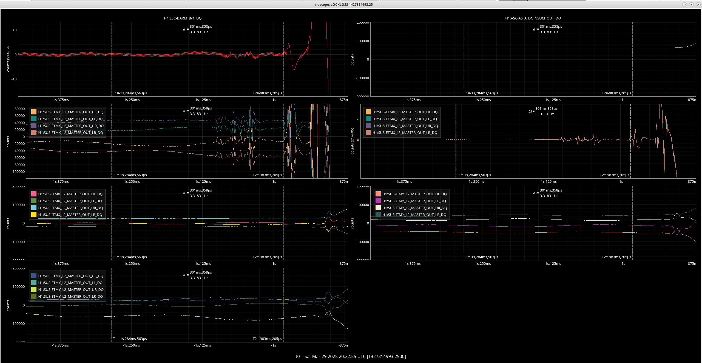The width and height of the screenshot is (702, 363).
Task: Select the H1:SUS-ETMX_L3_MASTER_OUT_LR_DQ legend label
Action: 405,133
